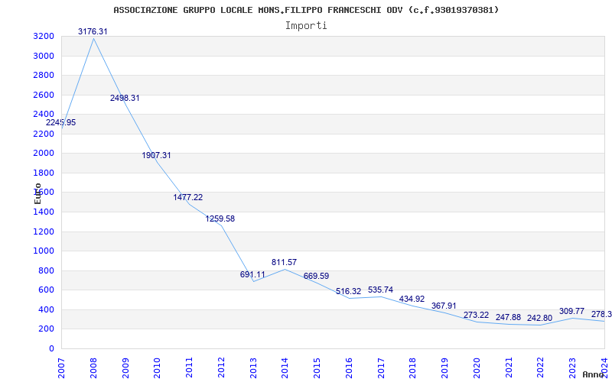This screenshot has width=612, height=382.
Task: Select the data label 367.91
Action: pos(444,306)
